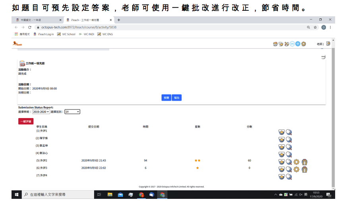Click the Windows taskbar search box
Screen dimensions: 351x208
(58, 194)
